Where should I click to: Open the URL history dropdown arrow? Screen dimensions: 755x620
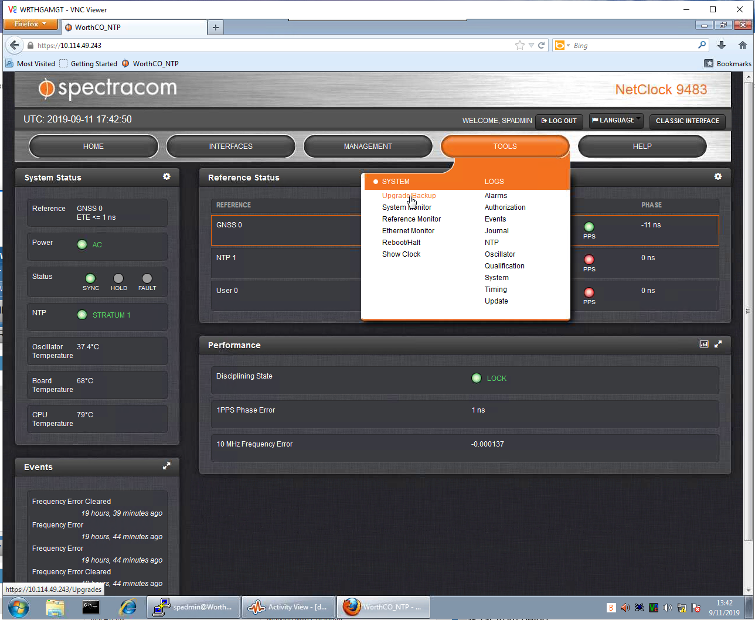click(531, 45)
